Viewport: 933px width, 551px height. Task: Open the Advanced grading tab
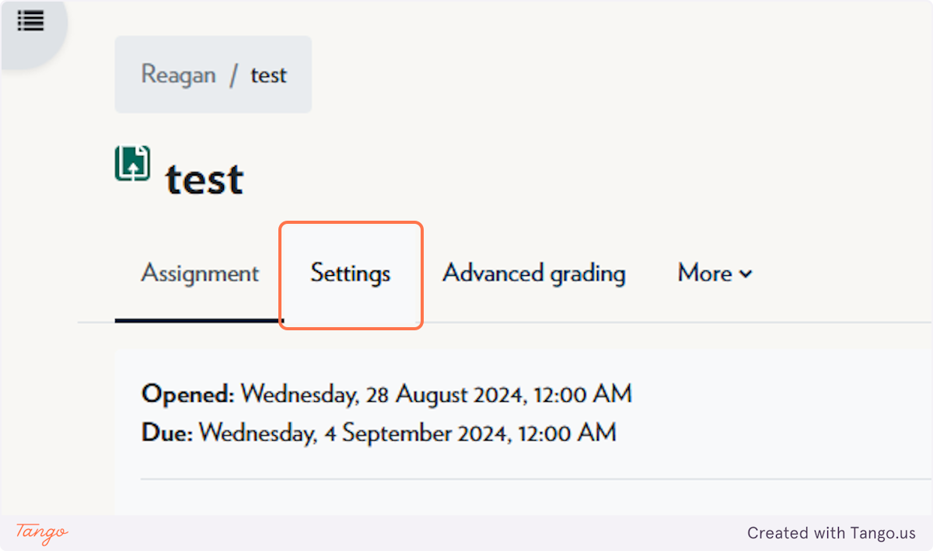coord(534,274)
